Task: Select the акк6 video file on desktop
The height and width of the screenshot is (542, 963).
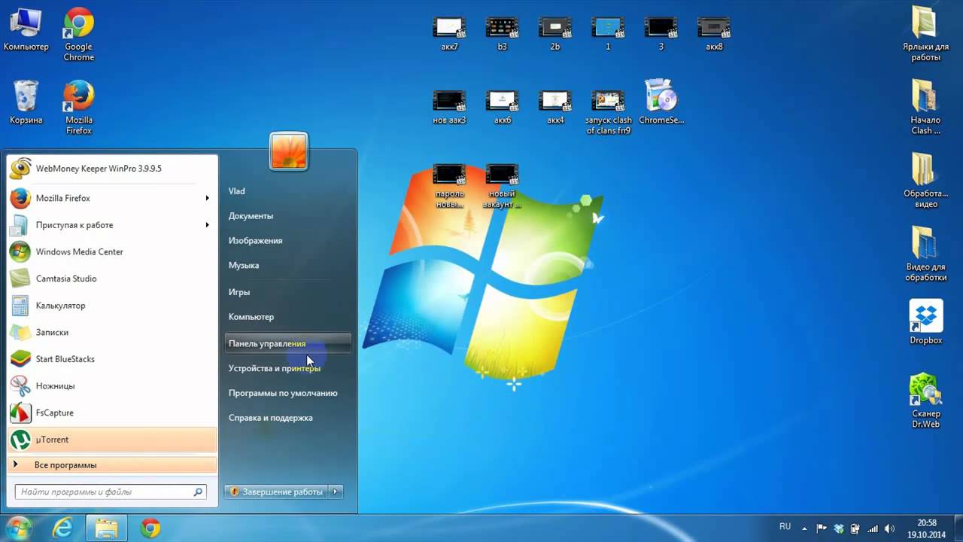Action: (502, 107)
